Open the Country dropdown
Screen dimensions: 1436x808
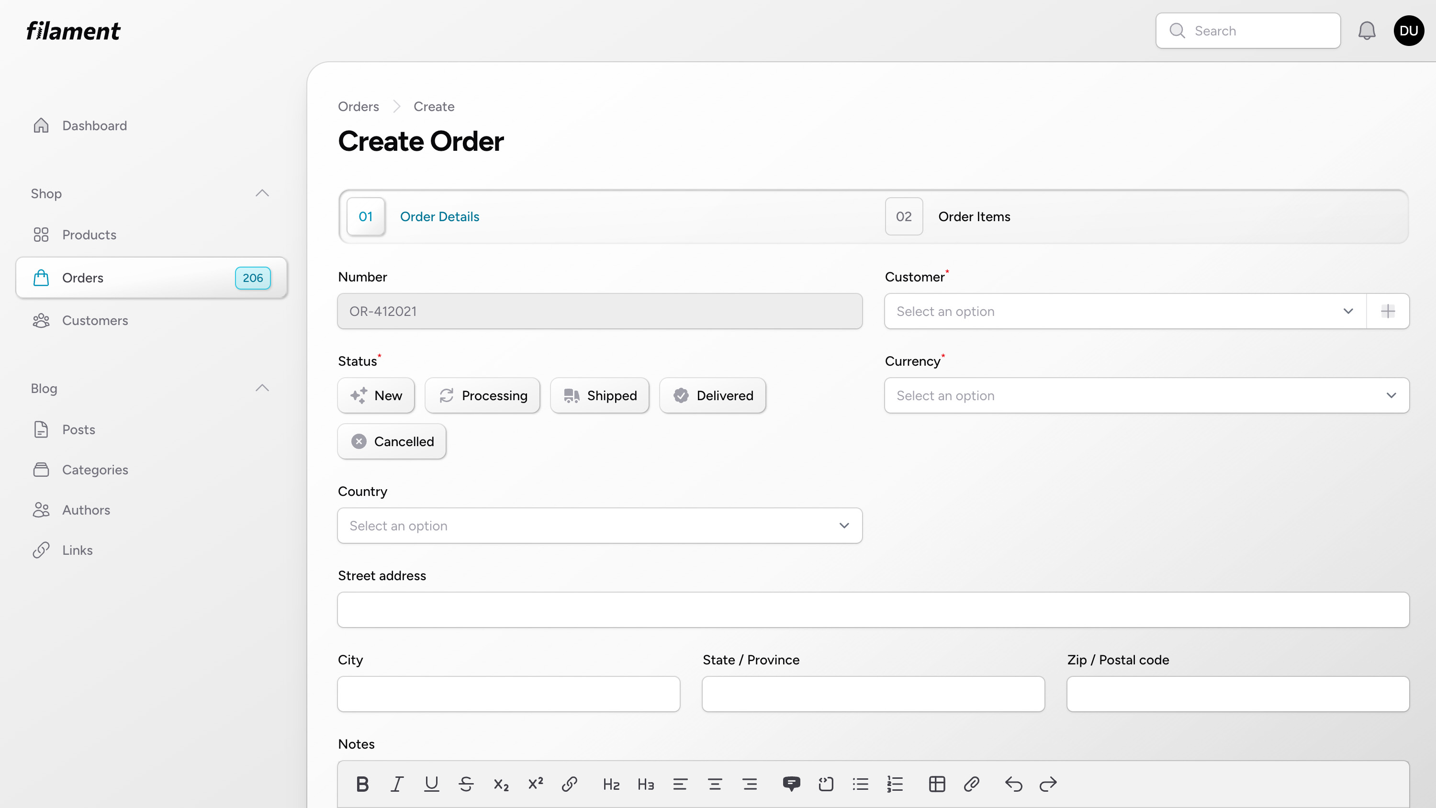tap(599, 525)
